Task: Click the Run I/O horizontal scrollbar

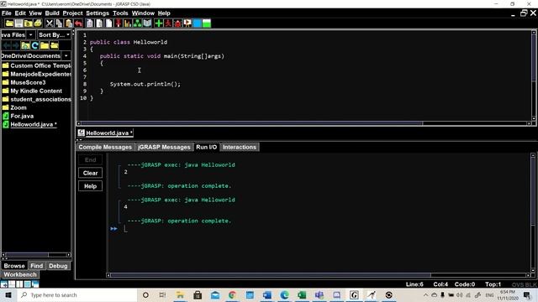Action: coord(319,275)
